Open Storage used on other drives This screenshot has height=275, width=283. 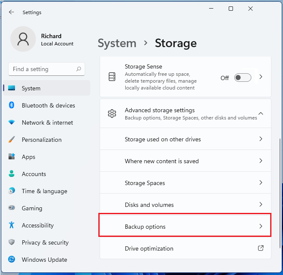(185, 139)
